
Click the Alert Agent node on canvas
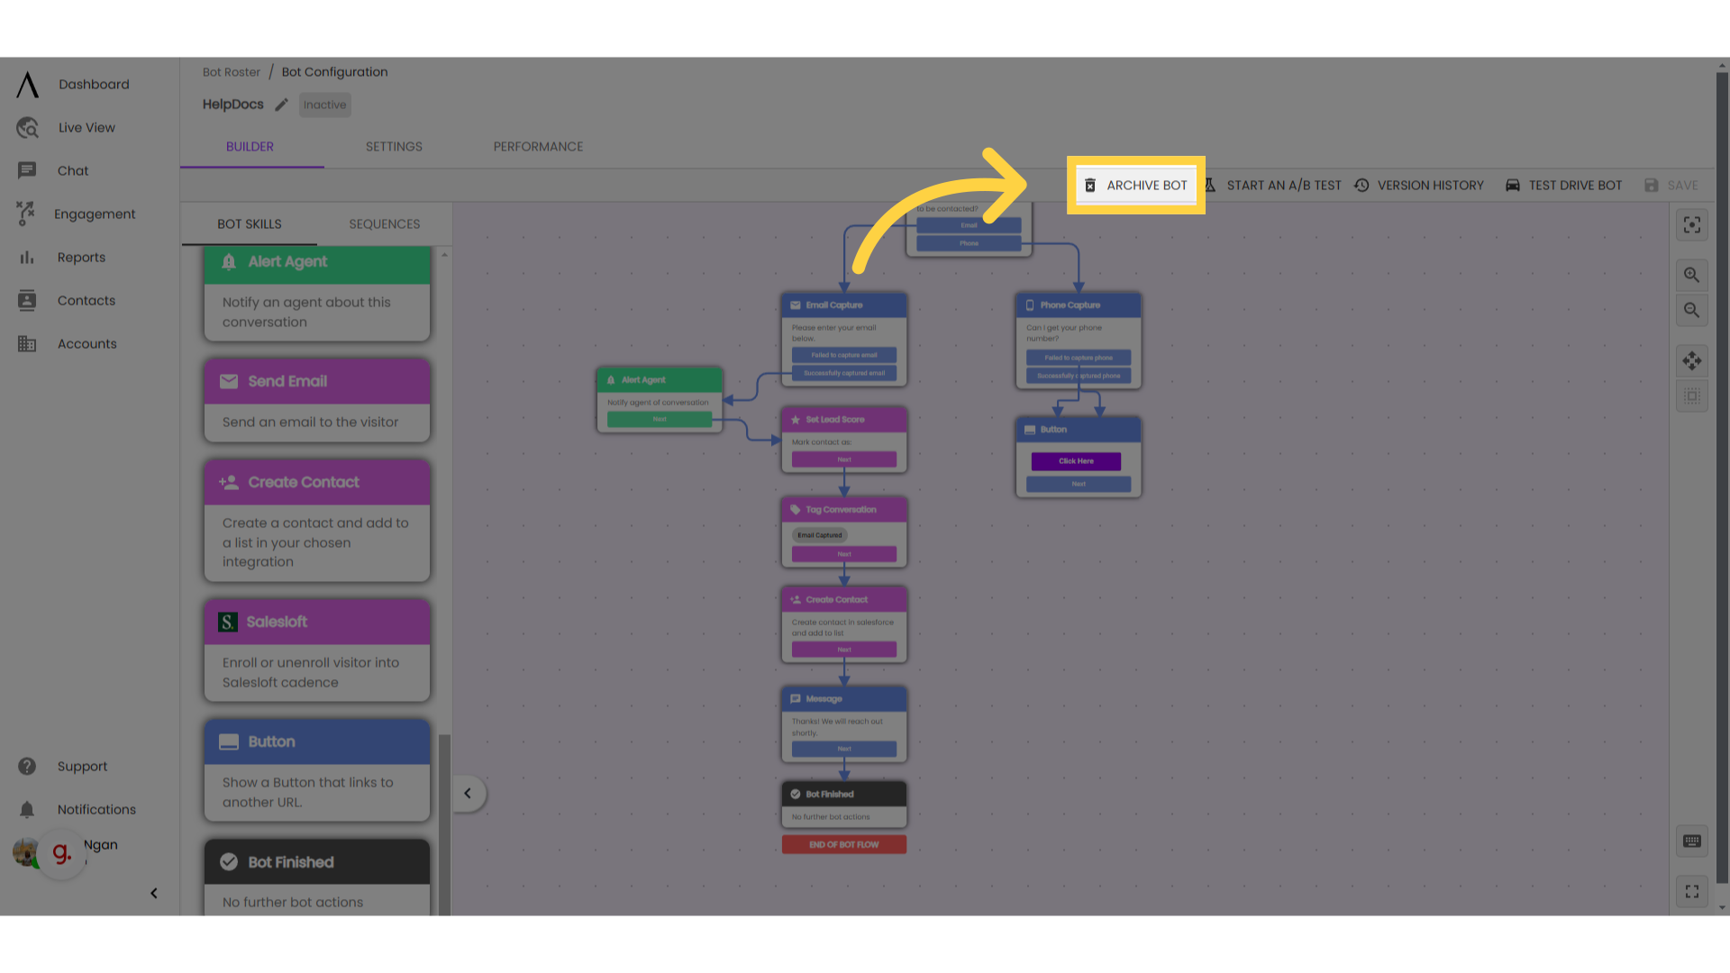[660, 400]
